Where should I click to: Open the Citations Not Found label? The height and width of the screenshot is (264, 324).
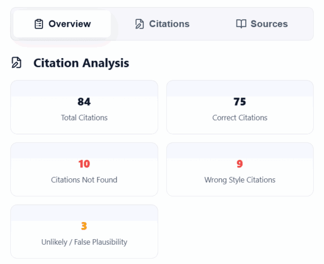(84, 179)
